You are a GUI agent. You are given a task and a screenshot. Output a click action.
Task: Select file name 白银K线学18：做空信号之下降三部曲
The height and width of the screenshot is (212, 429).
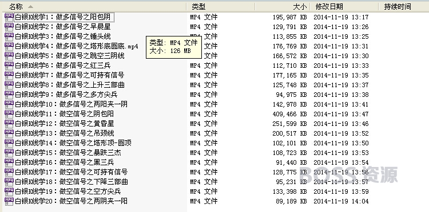[x=71, y=182]
